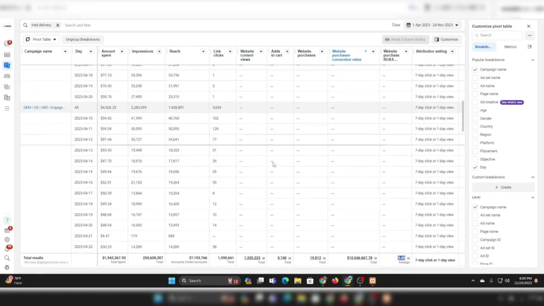Screen dimensions: 544x306
Task: Open File Explorer from the taskbar
Action: [x=298, y=280]
